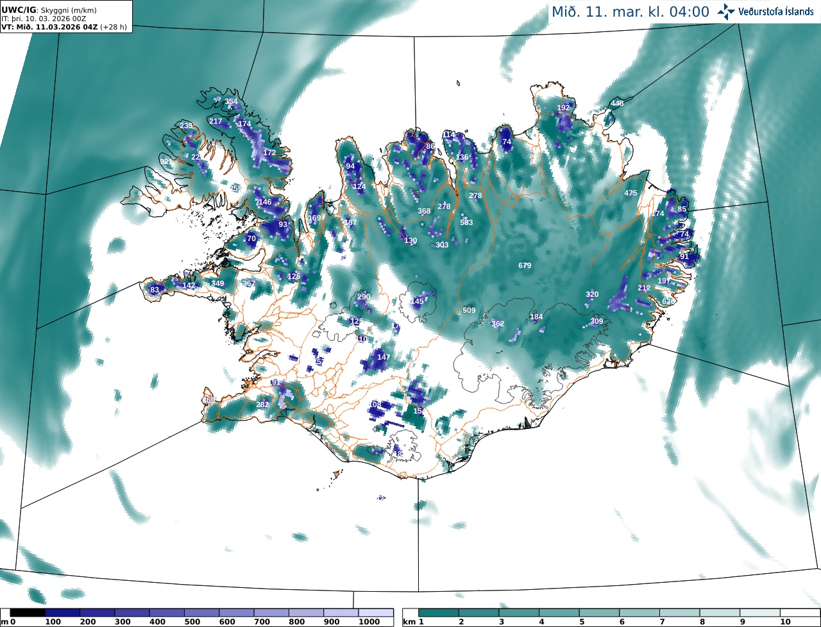The width and height of the screenshot is (821, 627).
Task: Click the visibility value 130 on the map
Action: [410, 240]
